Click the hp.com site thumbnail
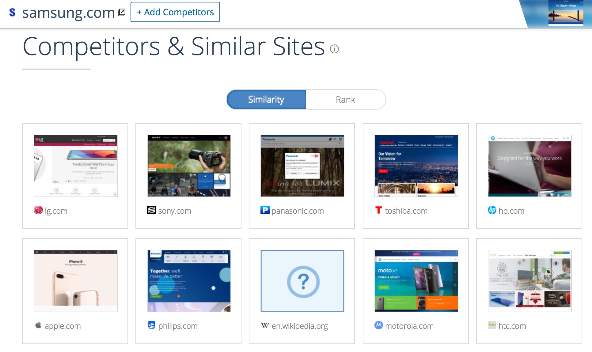This screenshot has height=352, width=592. tap(530, 166)
